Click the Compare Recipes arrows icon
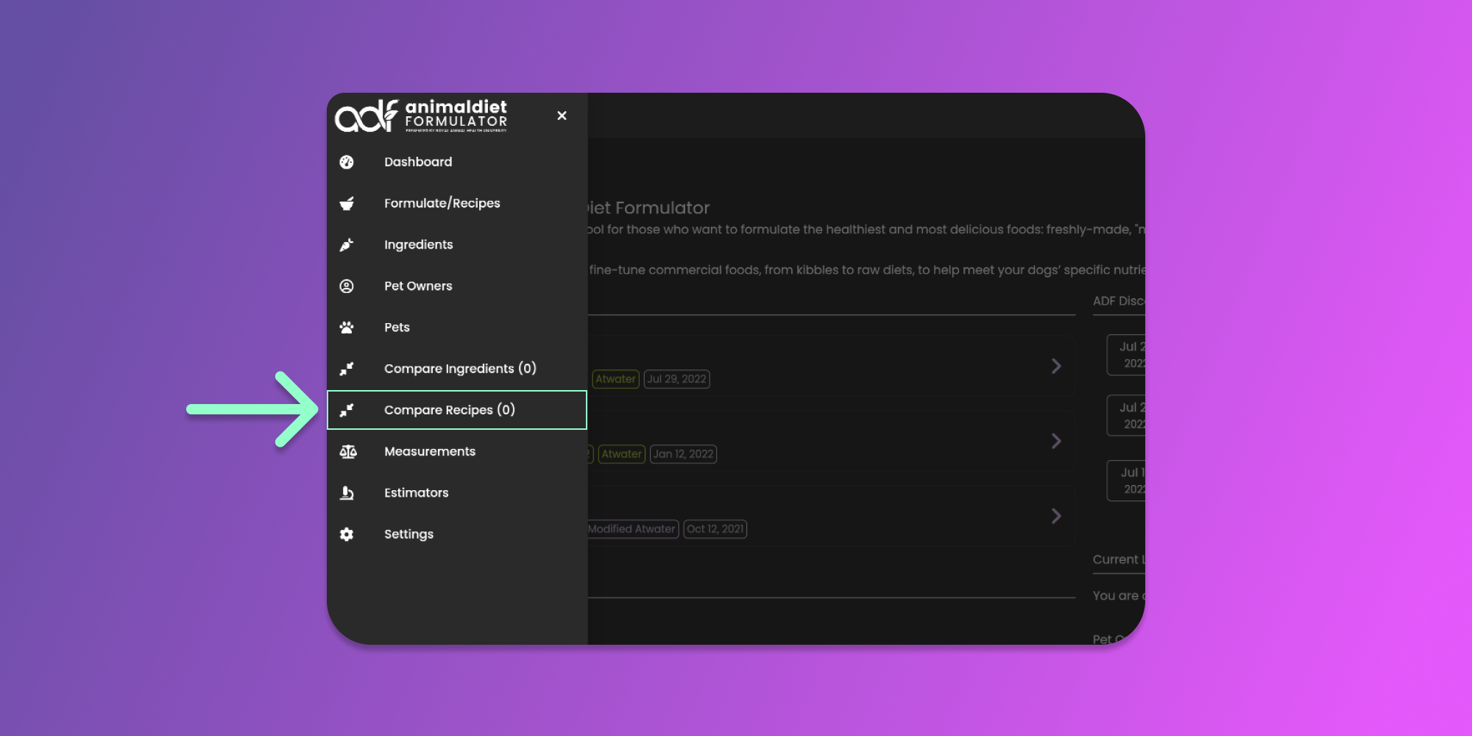1472x736 pixels. 347,410
